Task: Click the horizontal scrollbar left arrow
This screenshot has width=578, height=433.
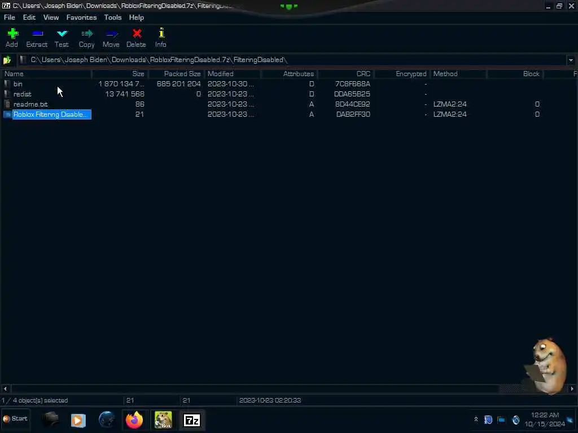Action: (5, 388)
